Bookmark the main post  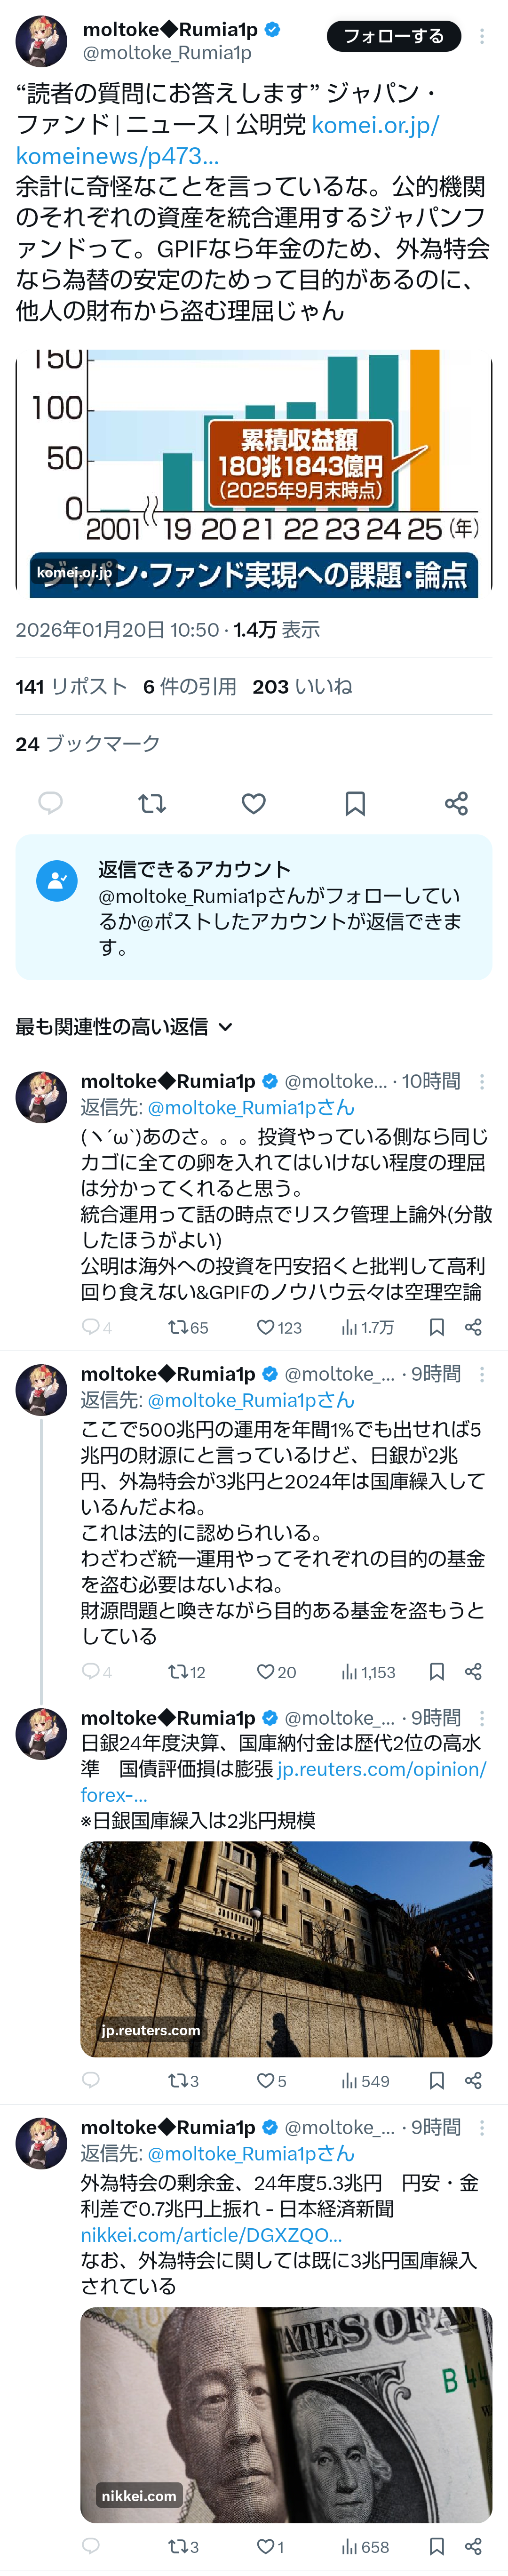tap(355, 803)
